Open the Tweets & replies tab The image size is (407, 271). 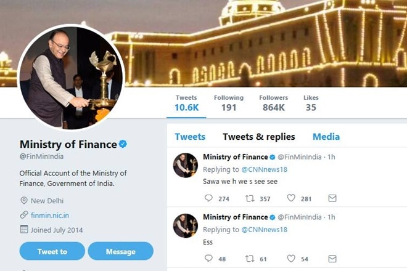(258, 137)
